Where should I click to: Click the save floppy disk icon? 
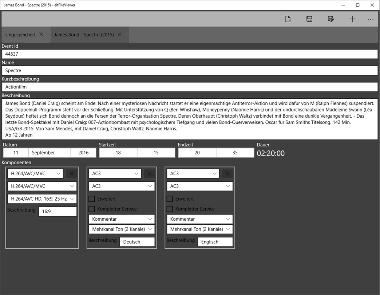tap(309, 19)
